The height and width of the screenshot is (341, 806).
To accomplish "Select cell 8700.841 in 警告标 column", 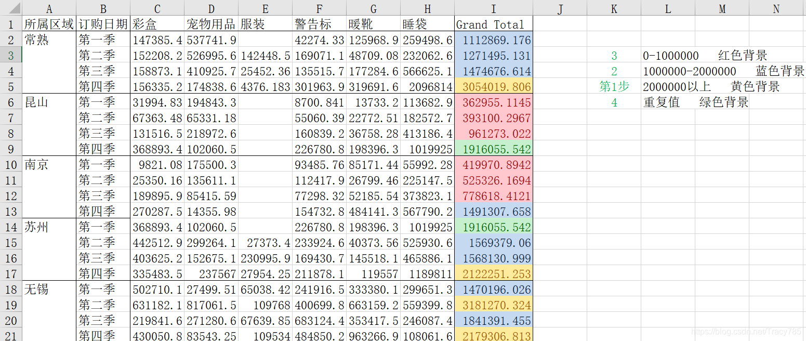I will click(x=320, y=102).
